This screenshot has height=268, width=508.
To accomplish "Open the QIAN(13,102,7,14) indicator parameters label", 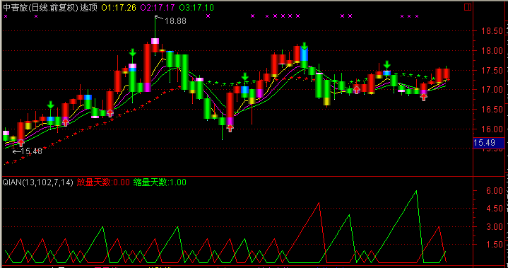I will pyautogui.click(x=38, y=182).
